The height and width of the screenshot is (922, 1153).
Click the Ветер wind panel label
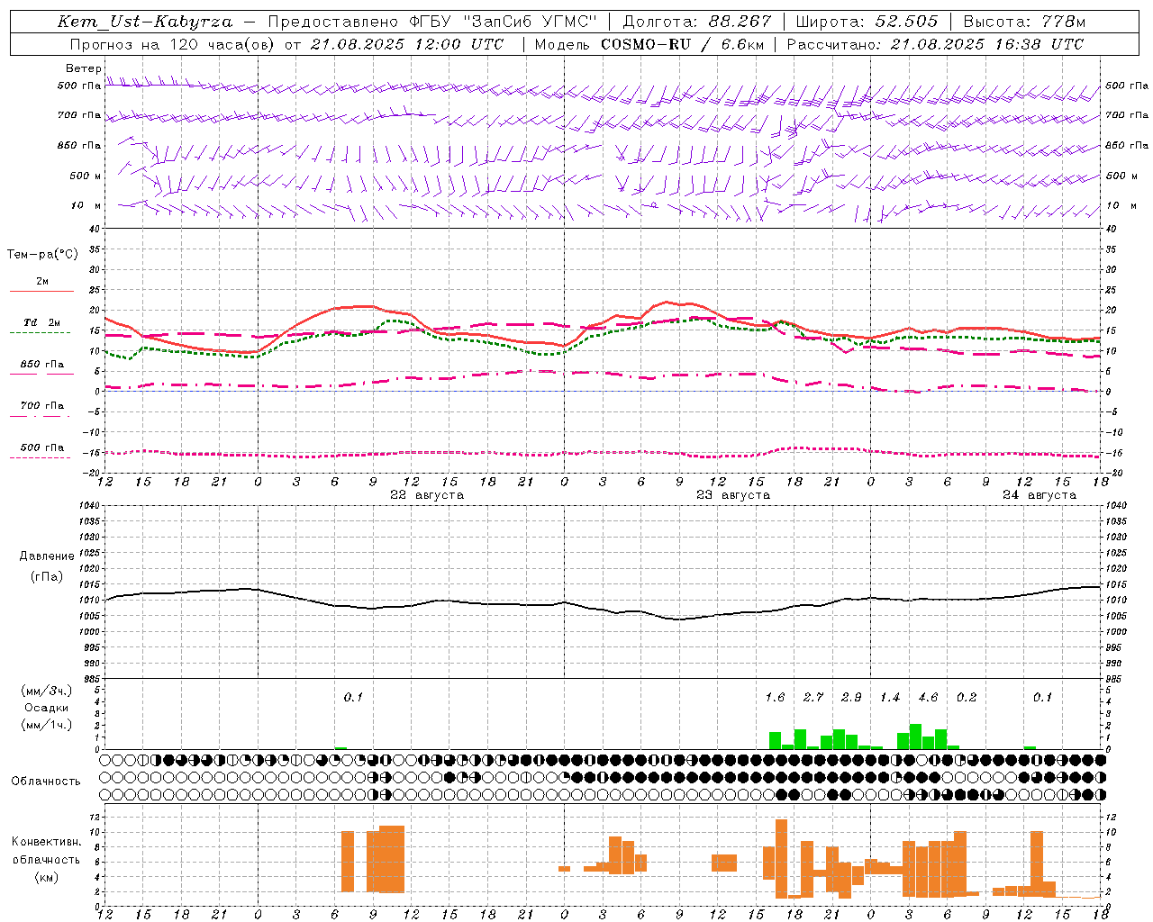83,68
